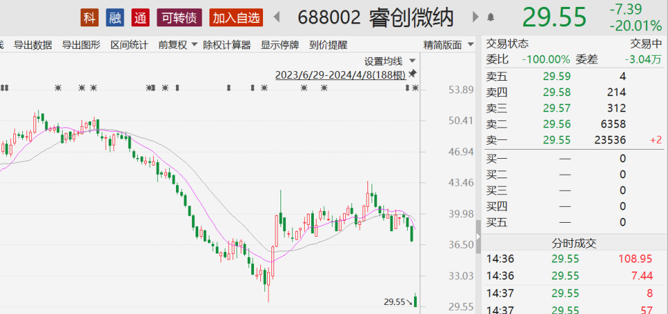Click the +2 change next to 卖一
This screenshot has height=314, width=668.
(x=656, y=140)
